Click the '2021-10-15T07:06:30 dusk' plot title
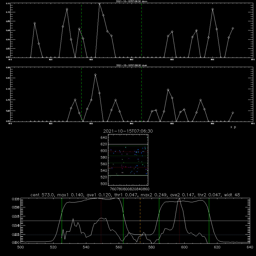 pos(132,65)
